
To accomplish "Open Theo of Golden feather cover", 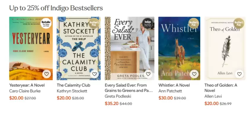I will [x=225, y=48].
